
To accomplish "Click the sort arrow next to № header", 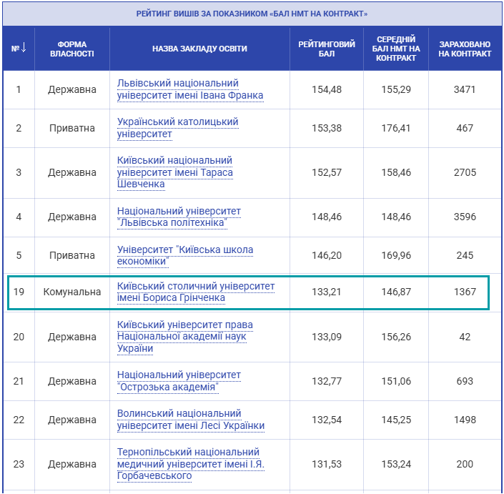I will tap(24, 48).
